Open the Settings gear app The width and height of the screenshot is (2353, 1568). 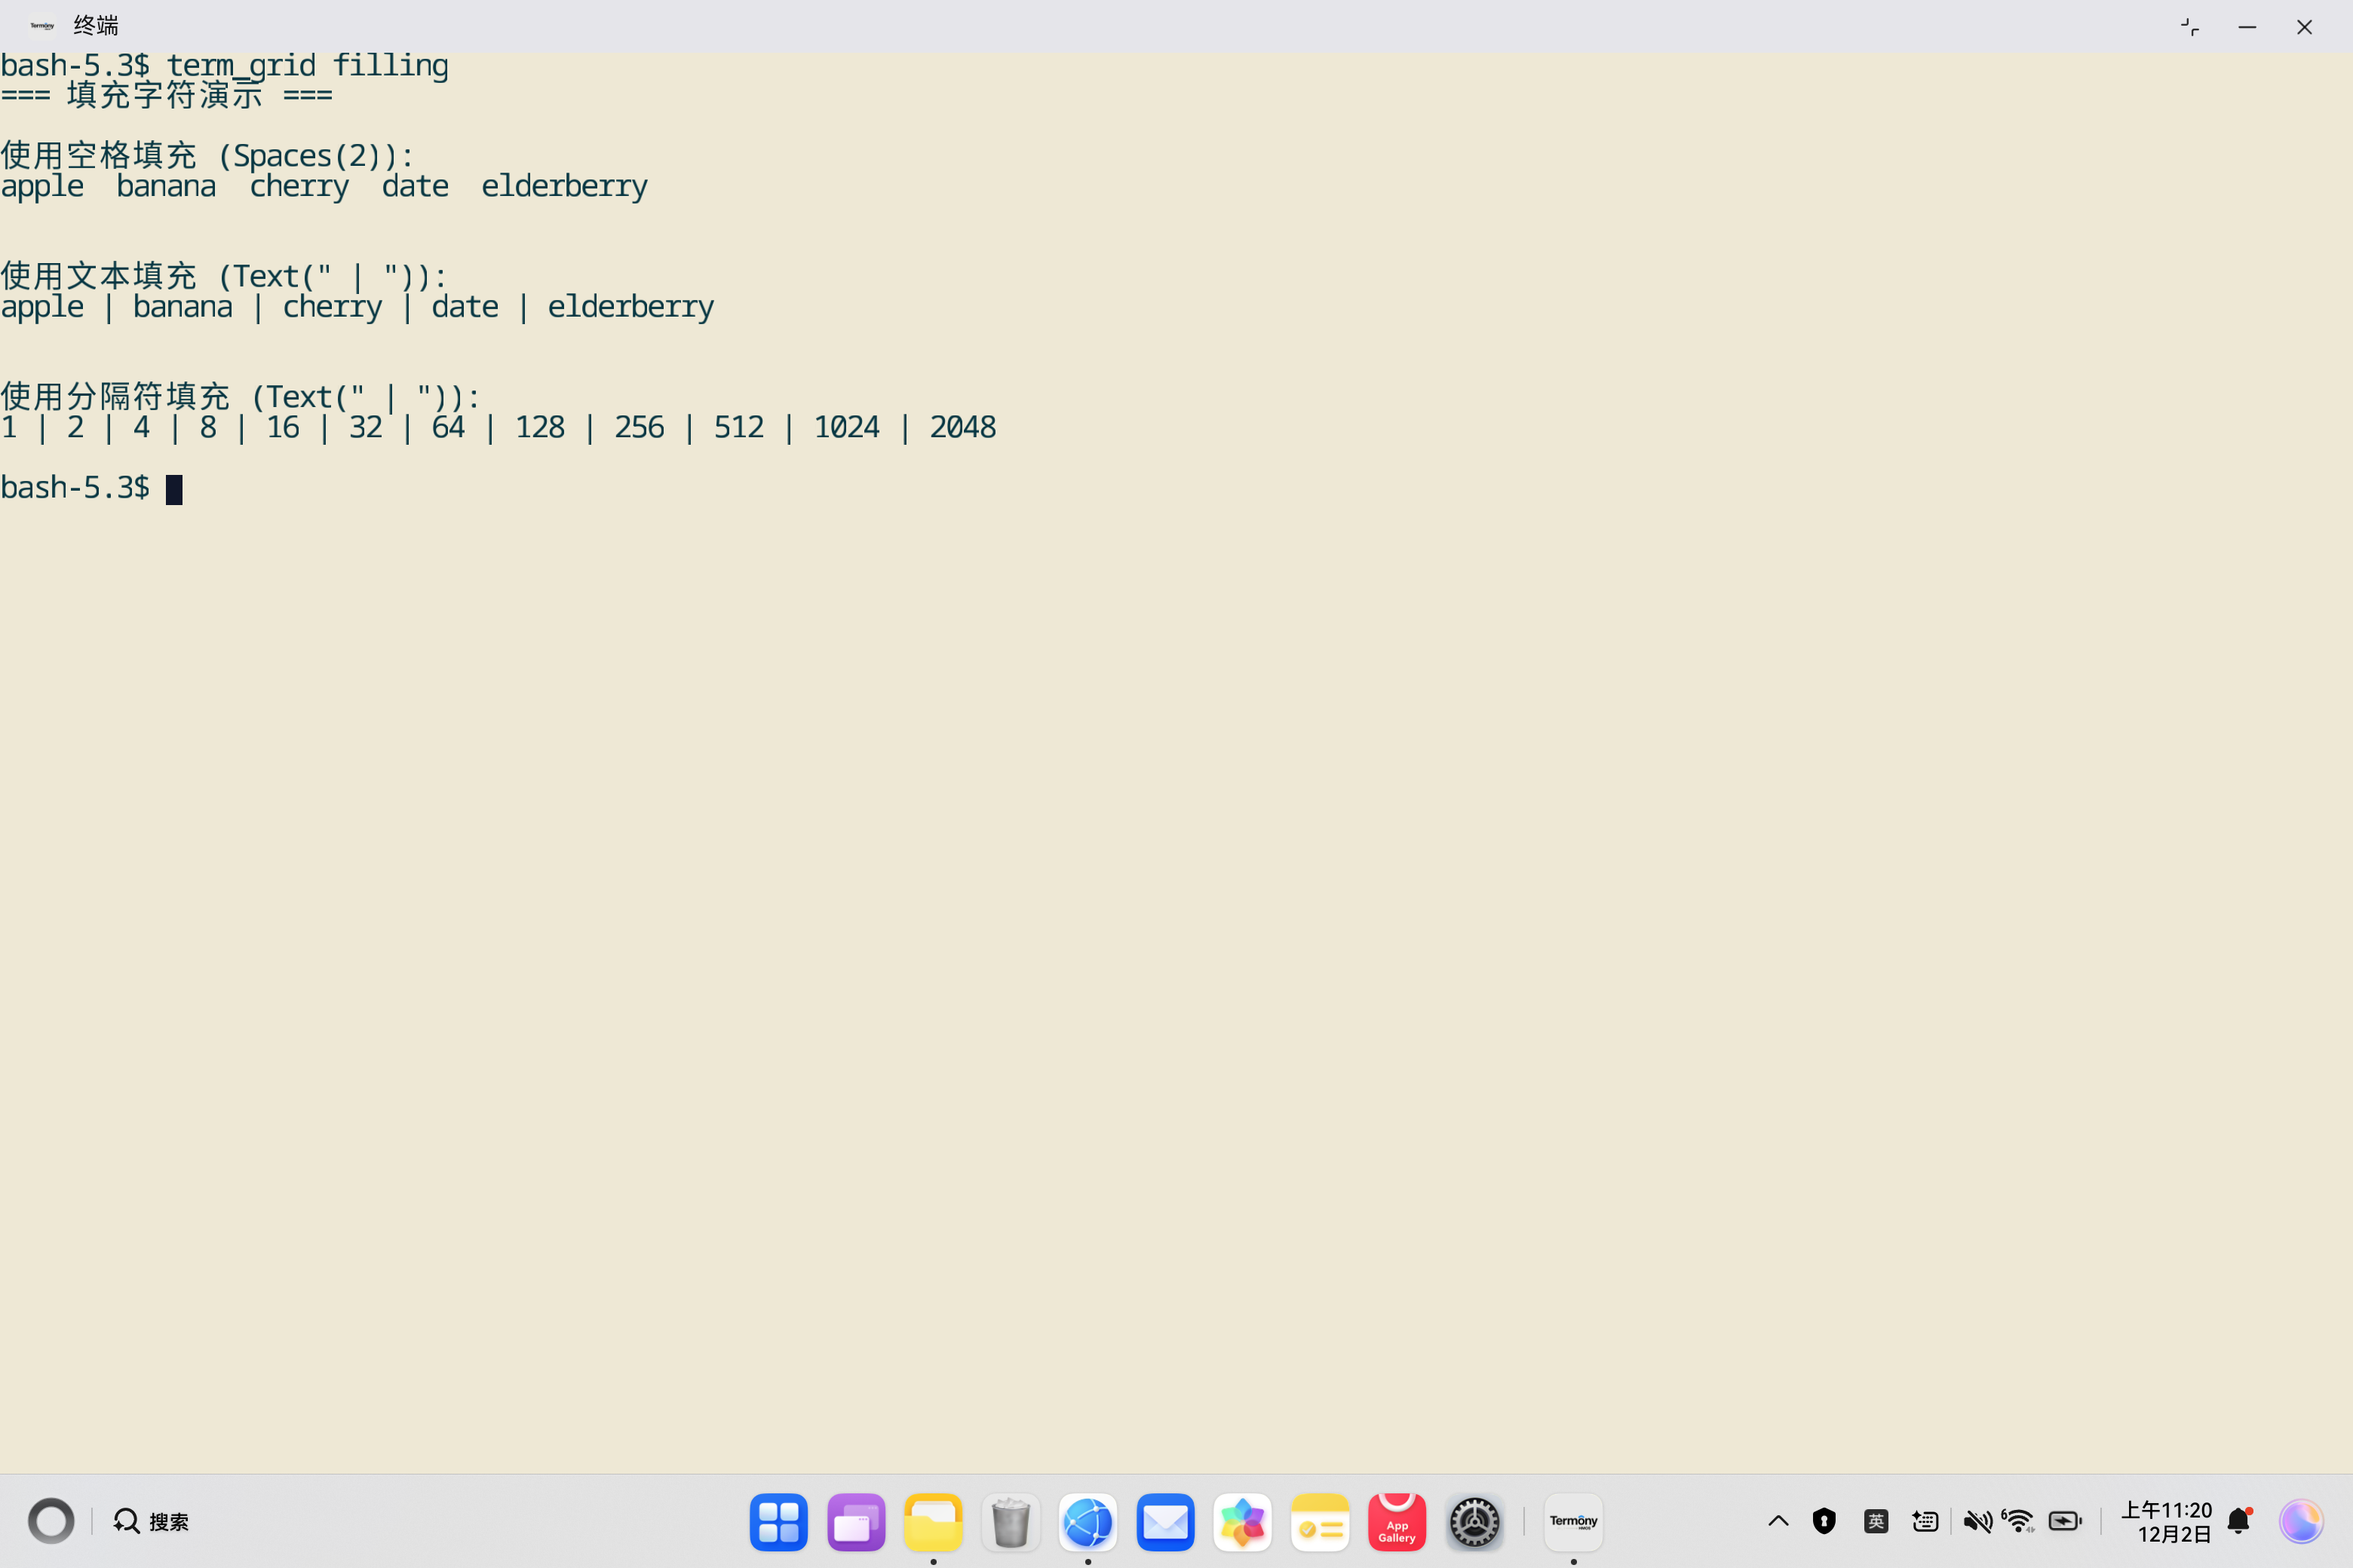tap(1474, 1522)
